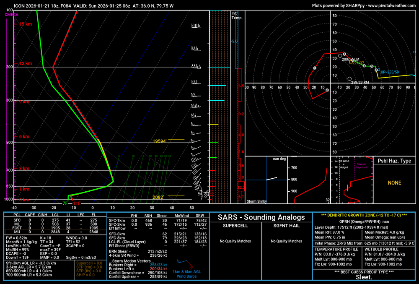Click the NONE hazard type label
The height and width of the screenshot is (284, 419).
click(x=394, y=183)
